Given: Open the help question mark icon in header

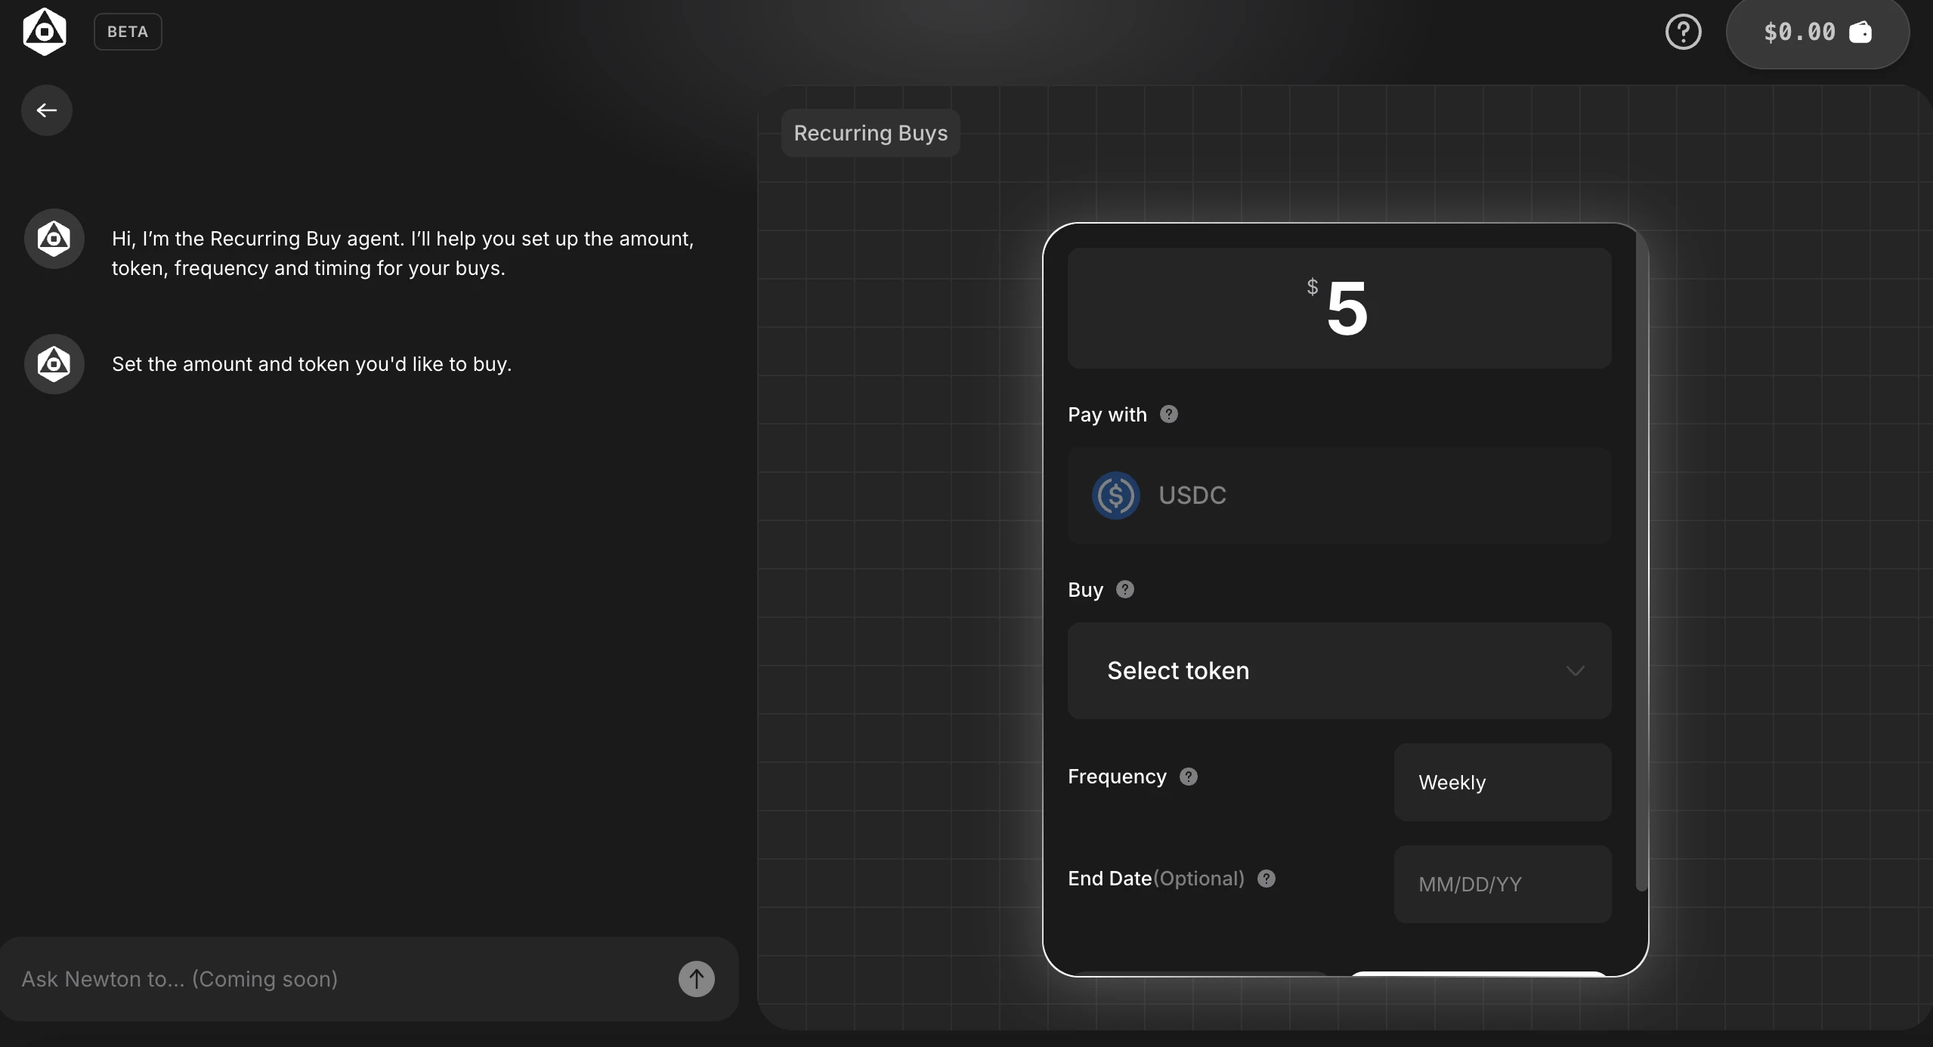Looking at the screenshot, I should coord(1683,32).
